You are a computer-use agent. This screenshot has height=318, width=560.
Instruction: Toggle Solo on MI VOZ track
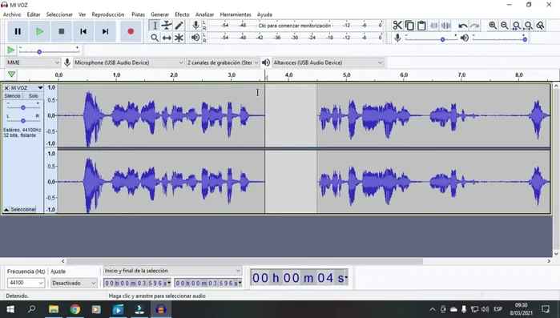pyautogui.click(x=33, y=95)
